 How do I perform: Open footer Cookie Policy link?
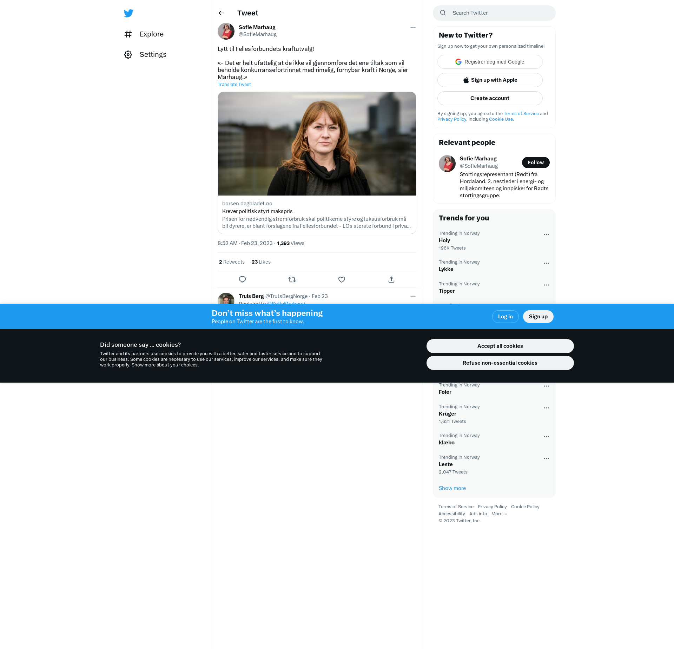pyautogui.click(x=525, y=507)
